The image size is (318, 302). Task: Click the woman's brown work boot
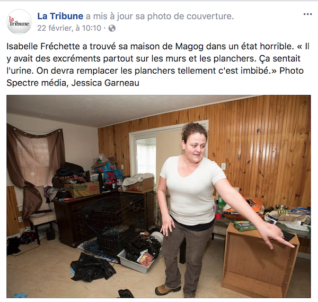pos(166,289)
